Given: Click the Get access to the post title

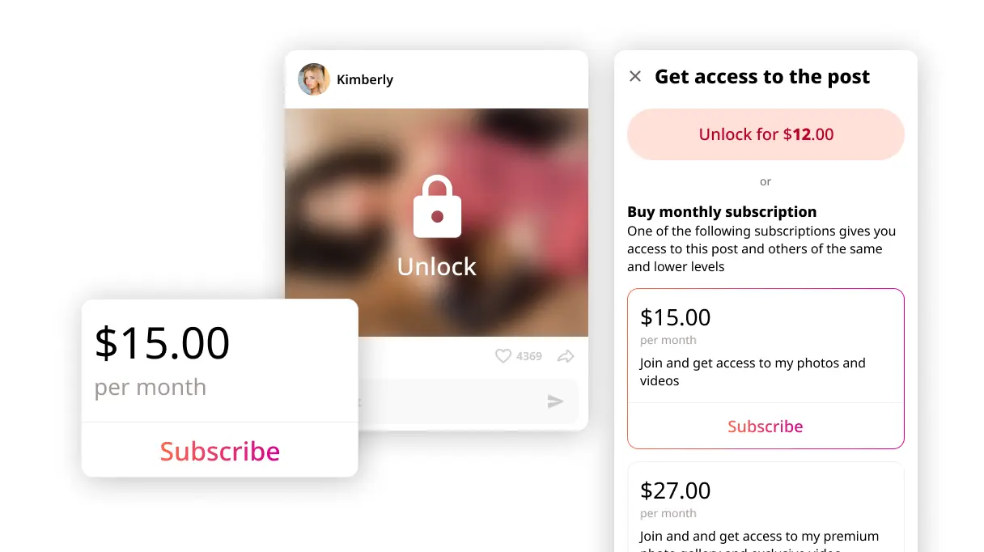Looking at the screenshot, I should click(762, 77).
